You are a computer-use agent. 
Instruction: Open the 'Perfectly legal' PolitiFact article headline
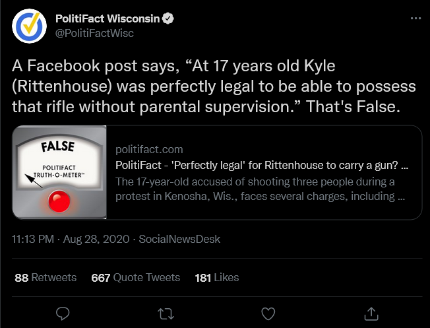tap(261, 164)
